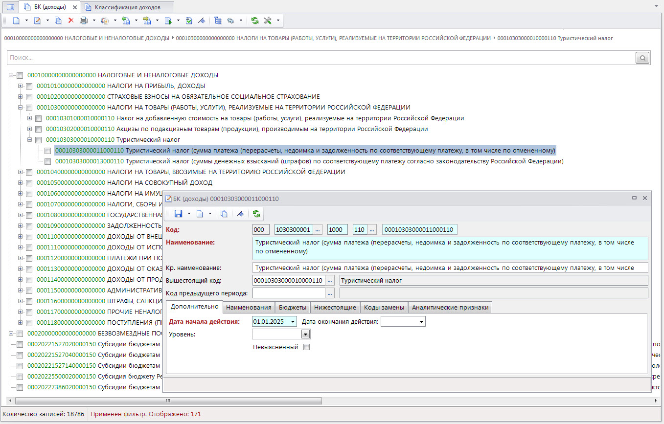Click ellipsis button after 1030300001 code field
Image resolution: width=664 pixels, height=424 pixels.
(x=318, y=229)
